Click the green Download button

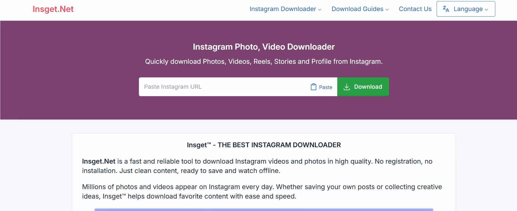(363, 87)
